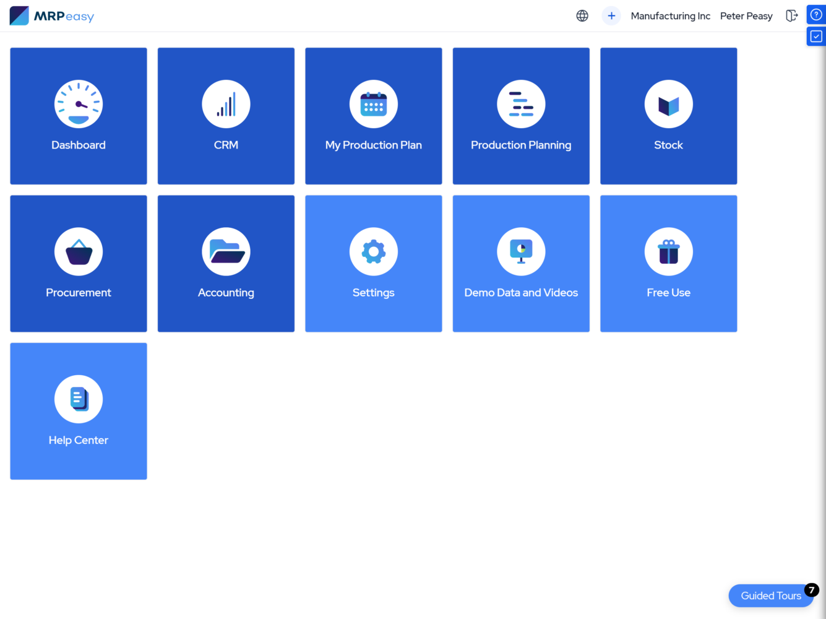Open the CRM bar chart icon
Screen dimensions: 826x619
pyautogui.click(x=226, y=104)
